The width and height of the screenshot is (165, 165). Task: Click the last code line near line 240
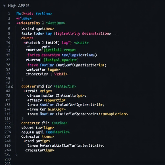(x=40, y=150)
